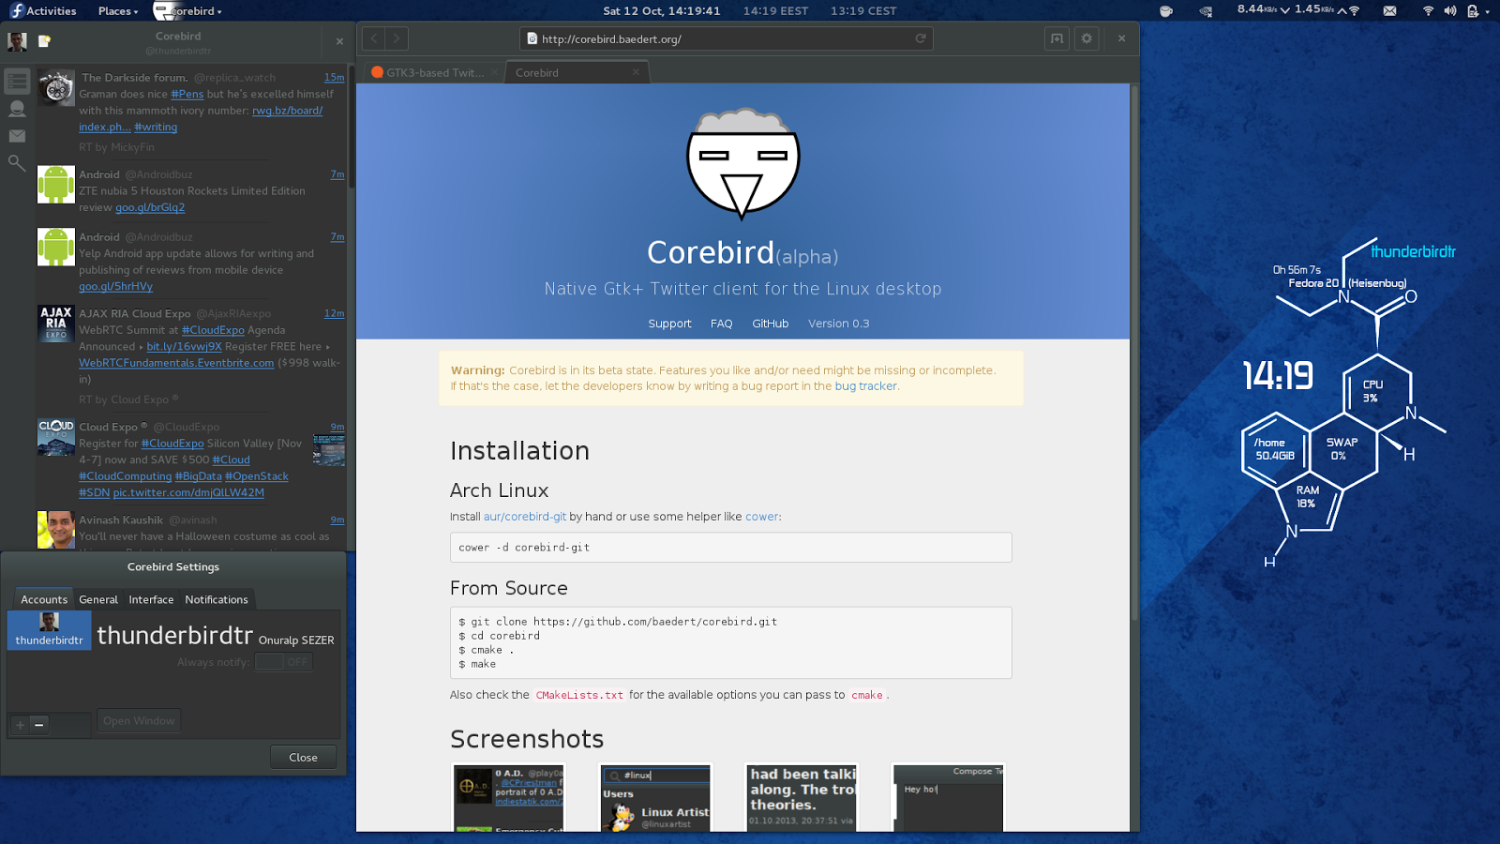Screen dimensions: 1500x844
Task: Click the date and time clock in top bar
Action: [661, 11]
